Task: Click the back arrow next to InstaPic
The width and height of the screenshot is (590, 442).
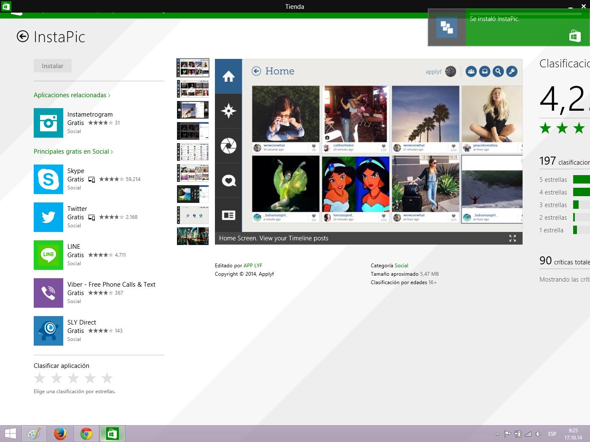Action: pos(23,37)
